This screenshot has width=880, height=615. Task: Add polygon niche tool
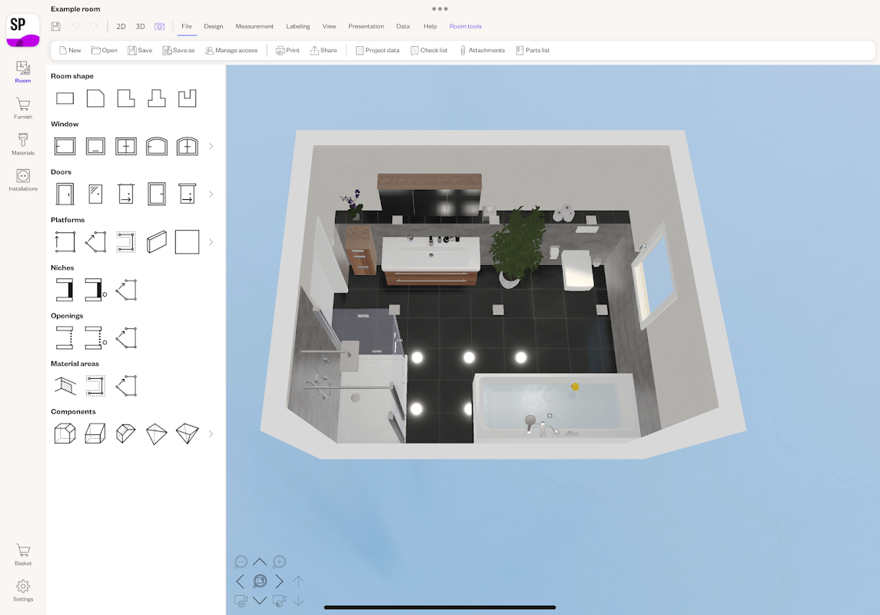click(126, 290)
